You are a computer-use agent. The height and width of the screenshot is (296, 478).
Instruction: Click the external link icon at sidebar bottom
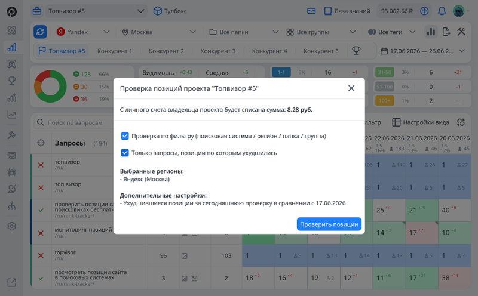click(x=11, y=282)
